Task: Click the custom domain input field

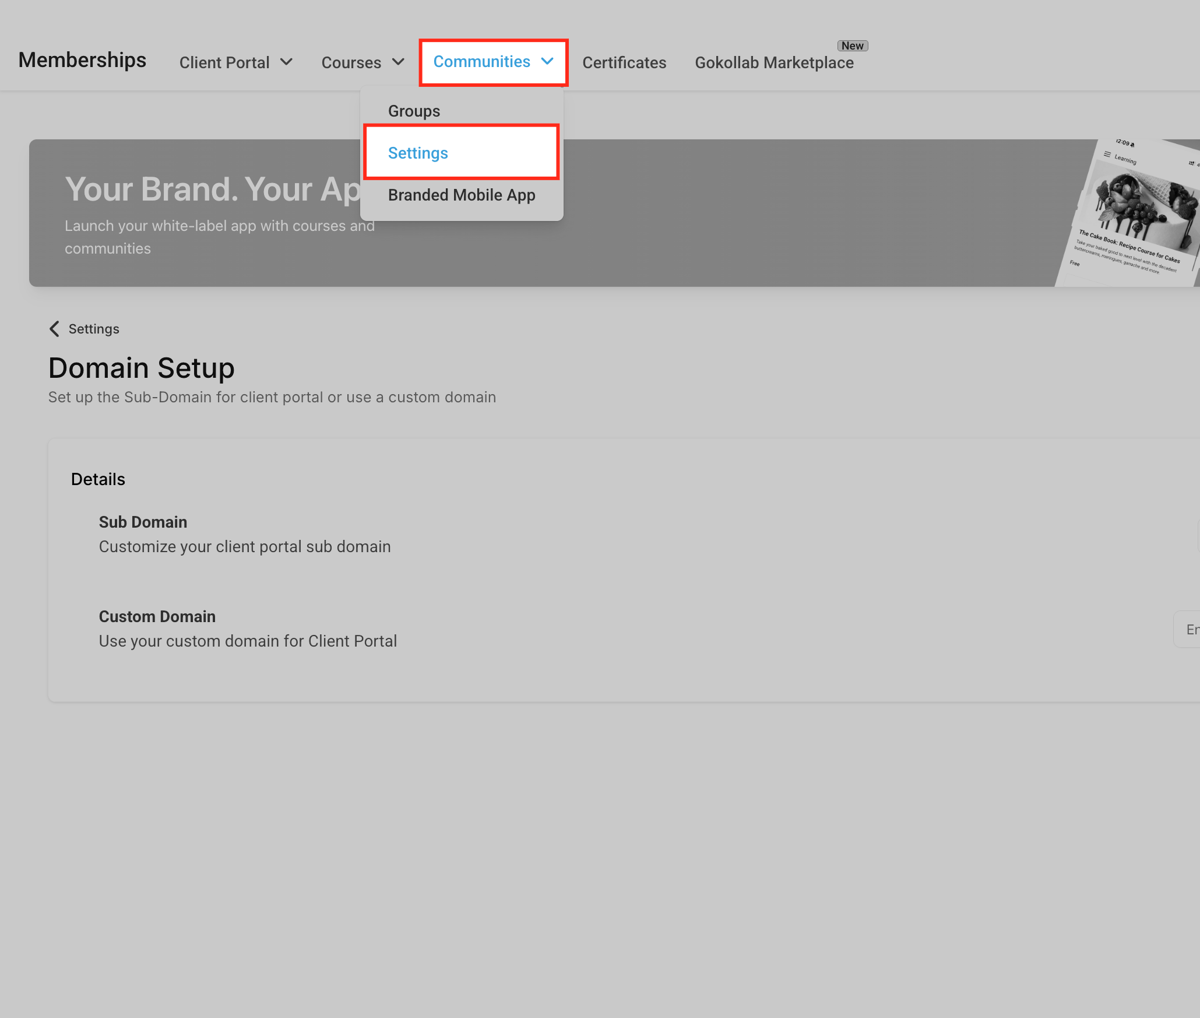Action: pyautogui.click(x=1187, y=629)
